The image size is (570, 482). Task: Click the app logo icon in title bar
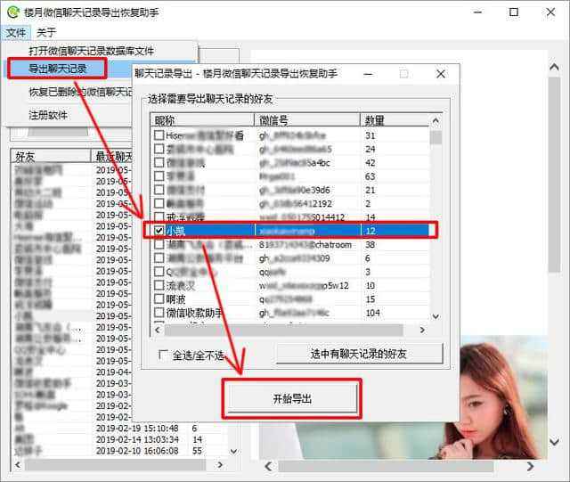(13, 12)
